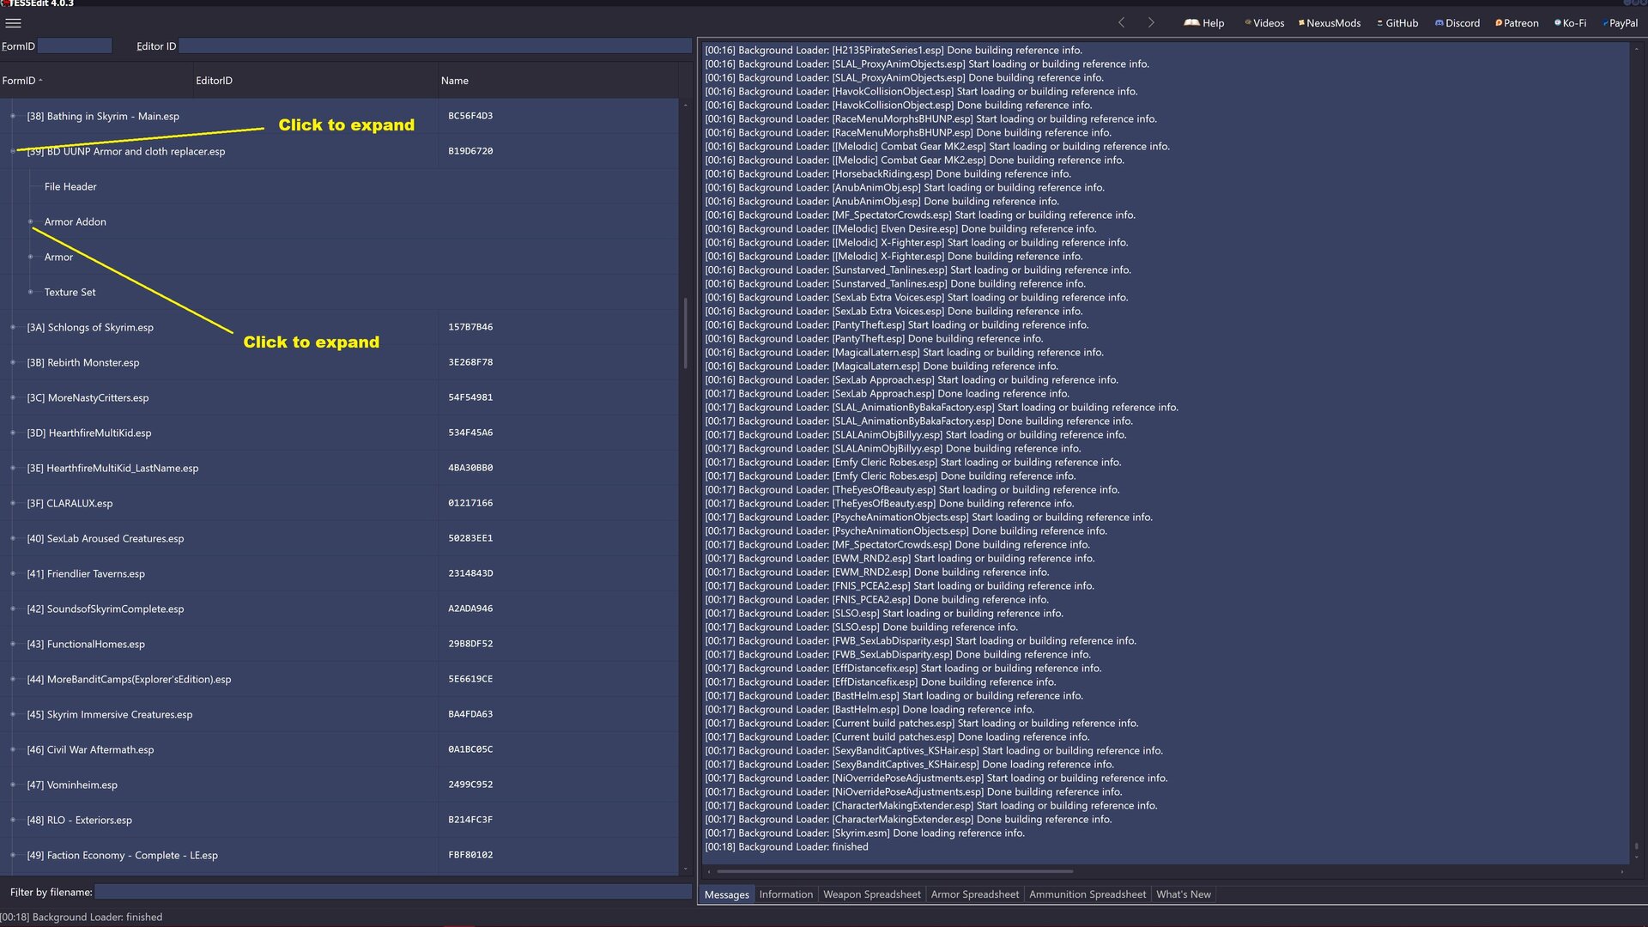
Task: Expand SexLab Aroused Creatures.esp node
Action: 13,538
